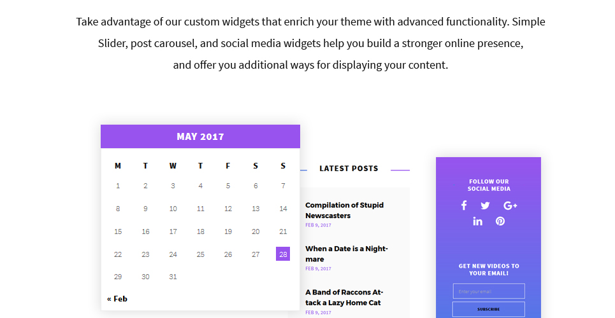Open post When a Date is a Nightmare
Image resolution: width=615 pixels, height=318 pixels.
tap(346, 254)
